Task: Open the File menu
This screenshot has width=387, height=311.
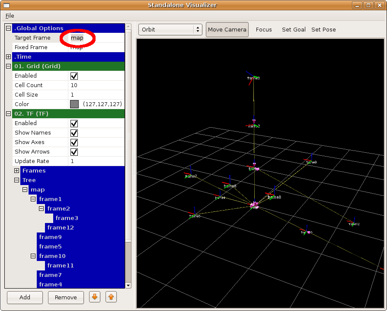Action: (10, 16)
